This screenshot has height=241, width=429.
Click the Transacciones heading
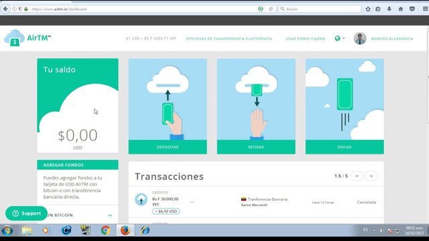170,177
